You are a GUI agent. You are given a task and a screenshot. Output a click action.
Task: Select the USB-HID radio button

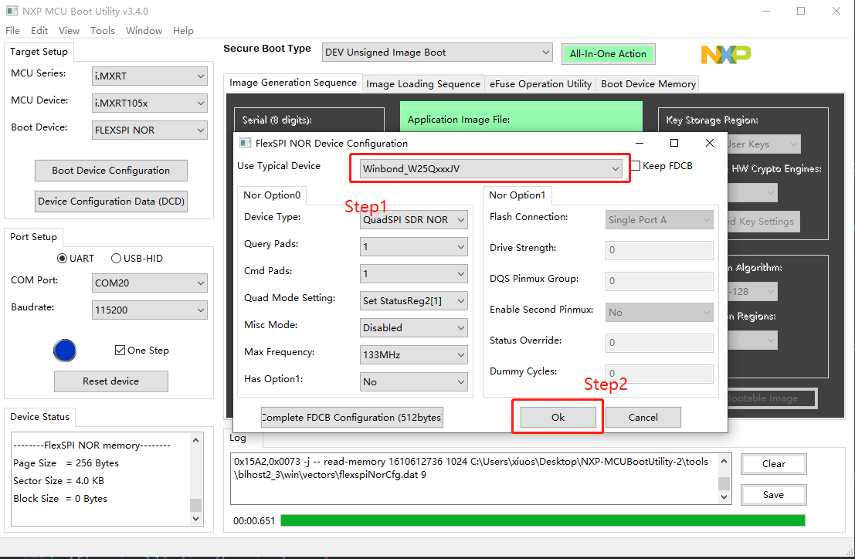click(x=117, y=259)
